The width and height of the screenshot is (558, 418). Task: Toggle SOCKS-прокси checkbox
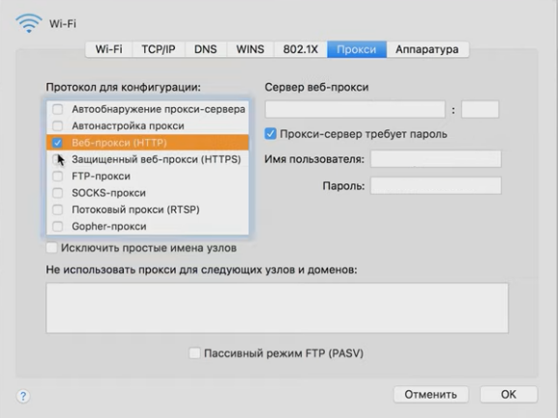[x=58, y=193]
